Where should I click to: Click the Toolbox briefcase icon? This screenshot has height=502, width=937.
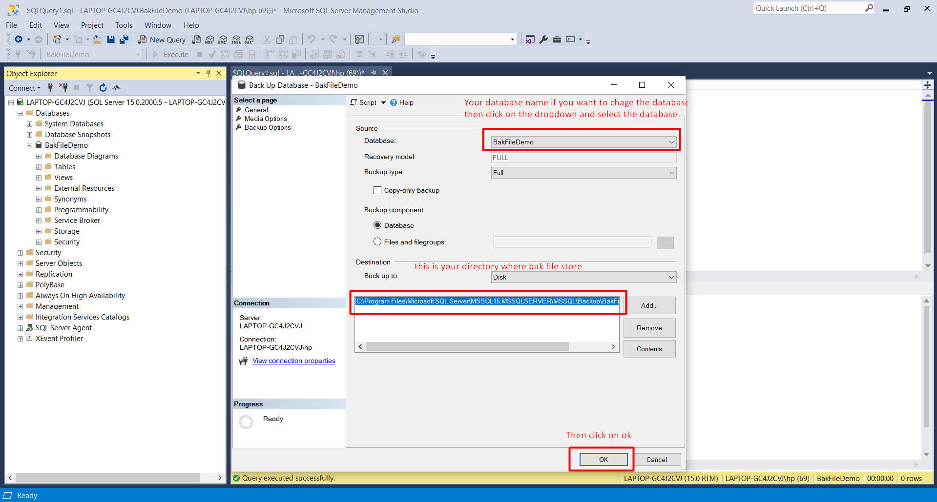pyautogui.click(x=557, y=40)
